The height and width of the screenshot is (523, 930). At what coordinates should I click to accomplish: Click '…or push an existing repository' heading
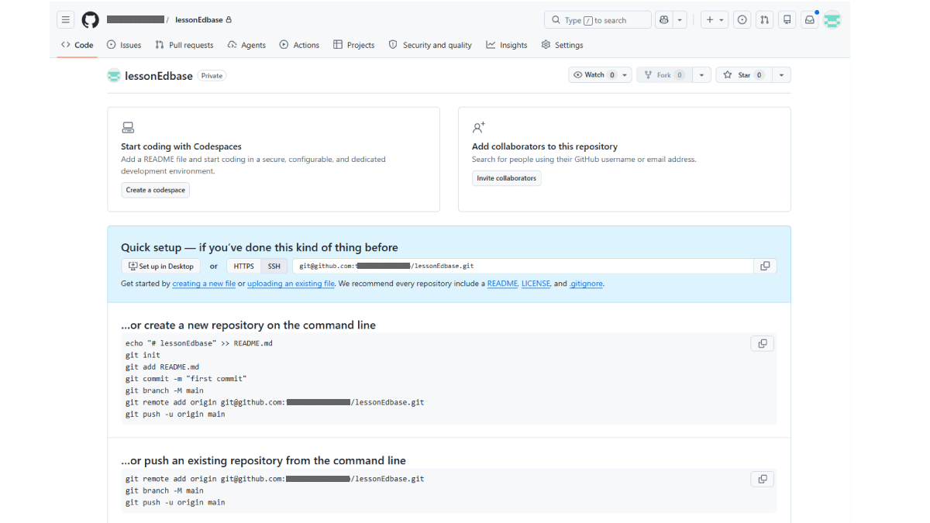[x=263, y=460]
